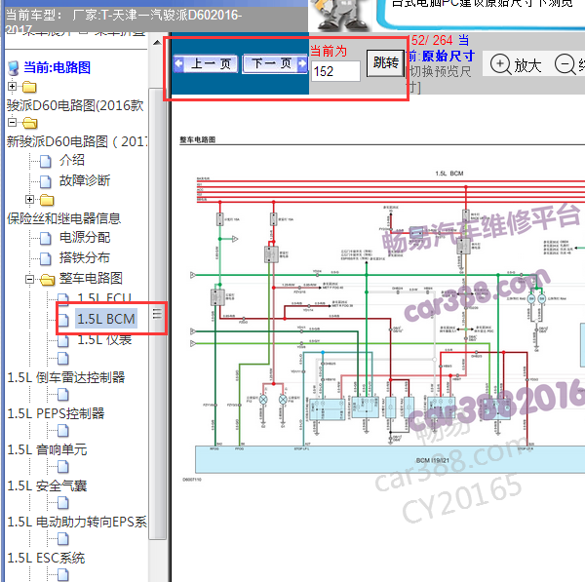Click the 1.5L BCM diagram title
Viewport: 585px width, 582px height.
coord(448,174)
